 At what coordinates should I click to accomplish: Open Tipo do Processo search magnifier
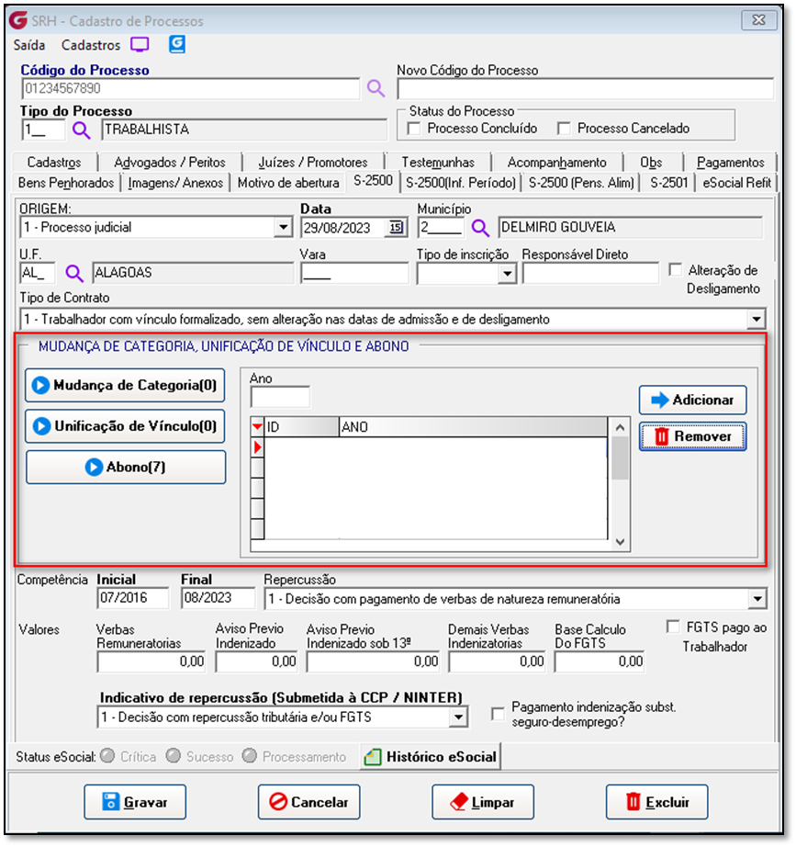click(x=82, y=130)
